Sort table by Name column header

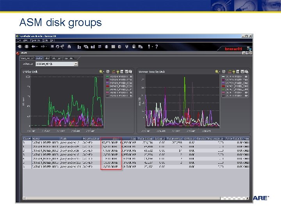(46, 138)
